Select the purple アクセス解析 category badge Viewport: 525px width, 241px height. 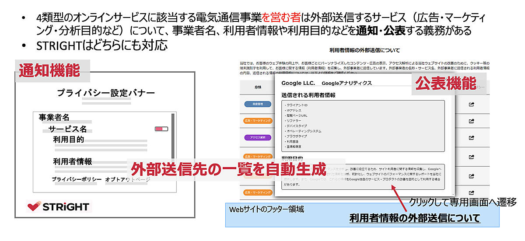pyautogui.click(x=258, y=137)
